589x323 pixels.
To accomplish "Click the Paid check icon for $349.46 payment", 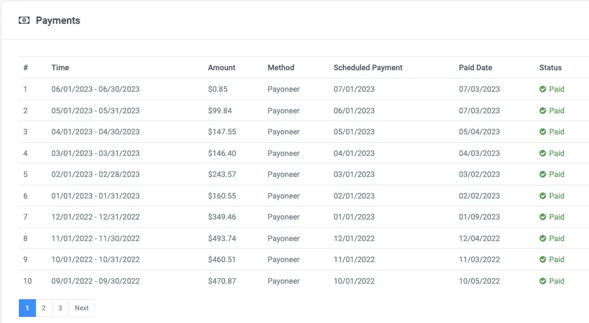I will pyautogui.click(x=543, y=217).
